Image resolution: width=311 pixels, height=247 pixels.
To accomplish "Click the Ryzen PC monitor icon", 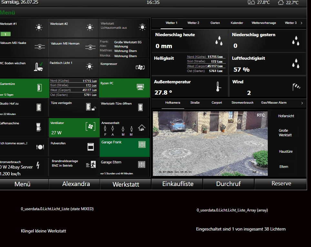I will point(140,87).
